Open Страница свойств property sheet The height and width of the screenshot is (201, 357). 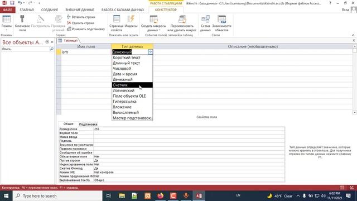coord(117,23)
